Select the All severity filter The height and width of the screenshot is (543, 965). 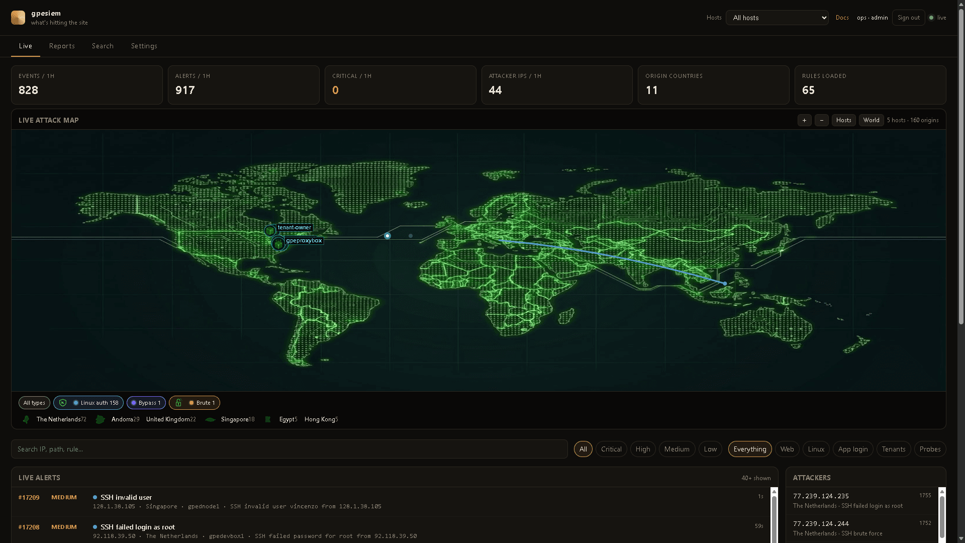coord(583,449)
